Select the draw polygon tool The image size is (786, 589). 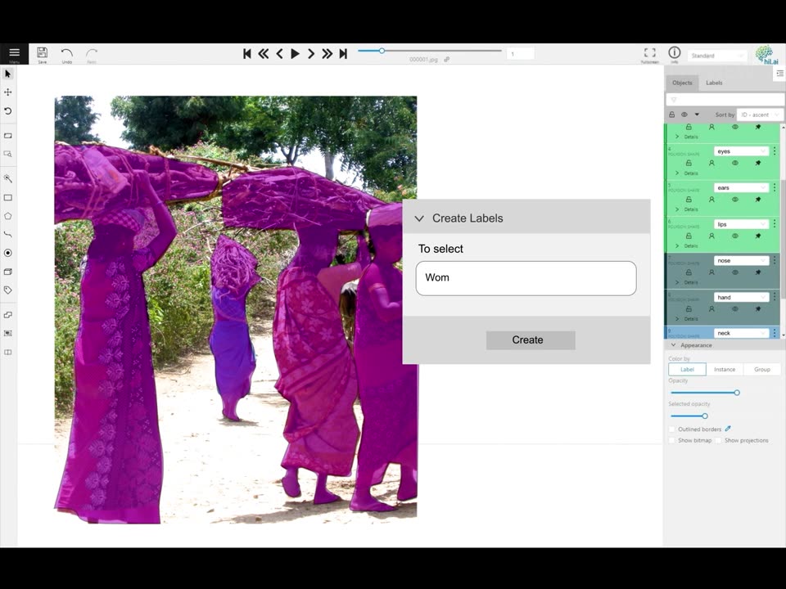coord(7,216)
